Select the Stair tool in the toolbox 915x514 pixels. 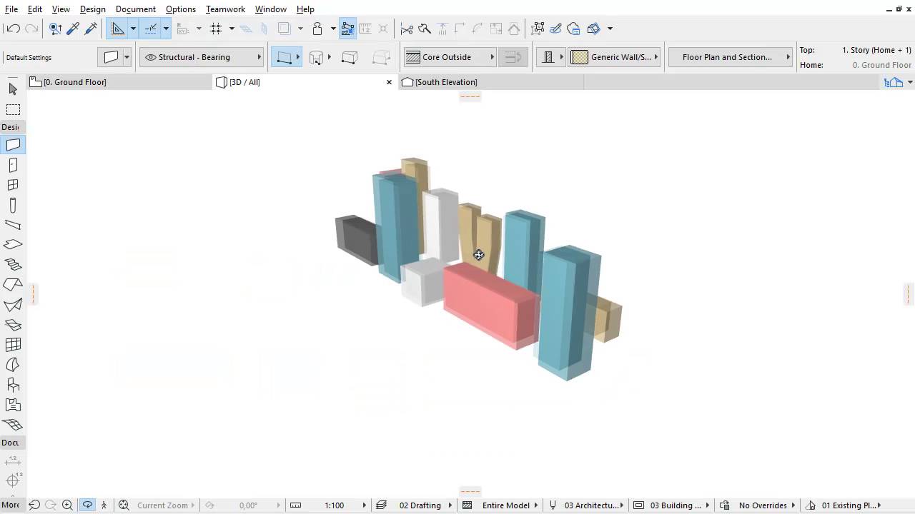(x=13, y=265)
